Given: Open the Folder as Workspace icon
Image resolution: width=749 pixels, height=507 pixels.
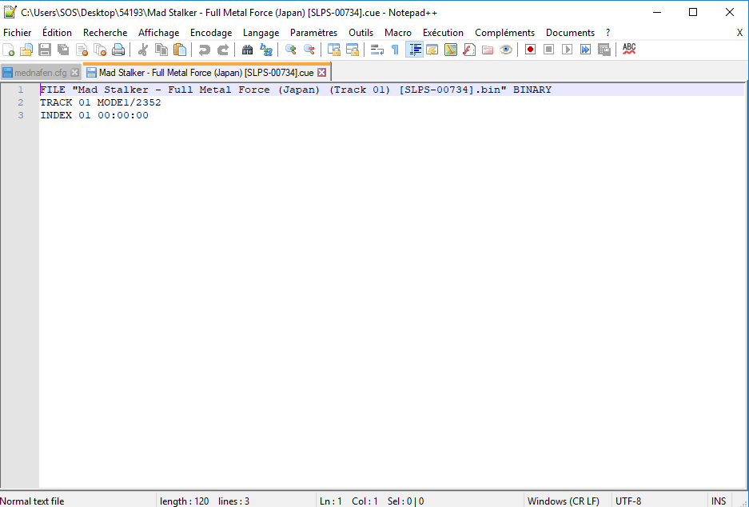Looking at the screenshot, I should [x=488, y=50].
